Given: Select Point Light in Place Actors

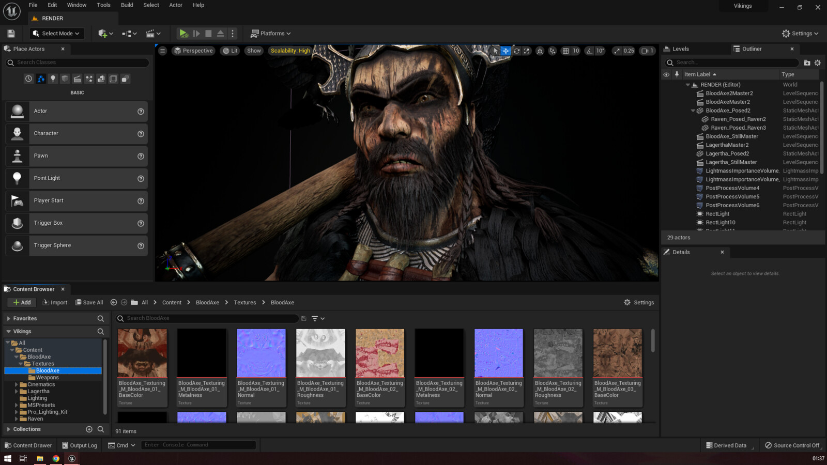Looking at the screenshot, I should click(x=76, y=178).
